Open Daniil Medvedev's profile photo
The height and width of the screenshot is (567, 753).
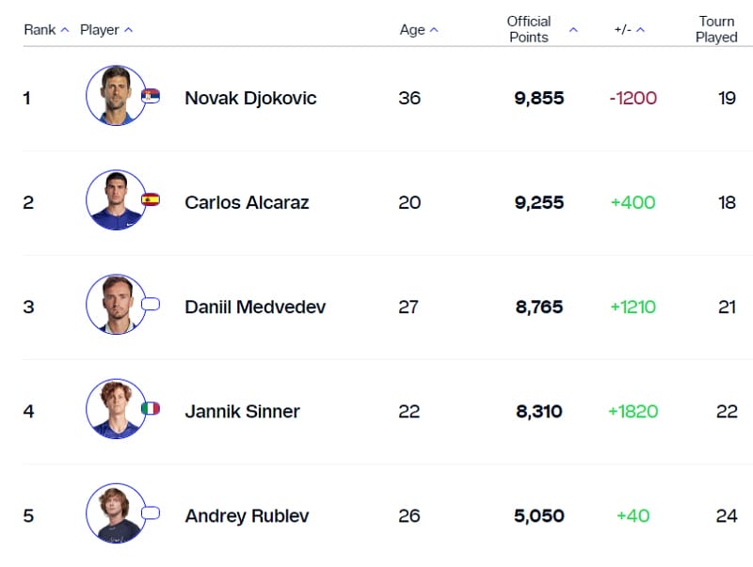[x=116, y=305]
